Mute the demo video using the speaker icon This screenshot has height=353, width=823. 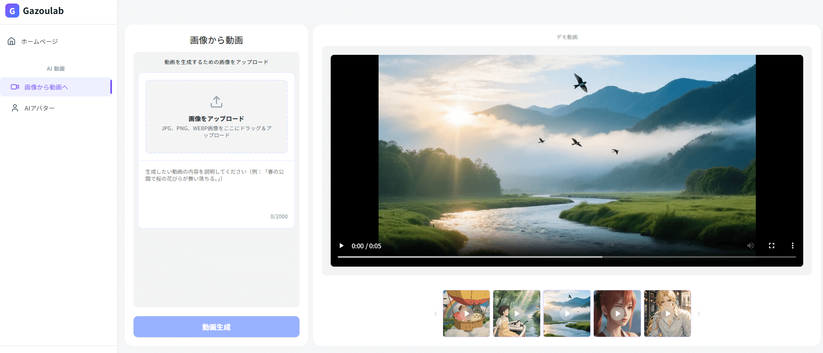751,246
